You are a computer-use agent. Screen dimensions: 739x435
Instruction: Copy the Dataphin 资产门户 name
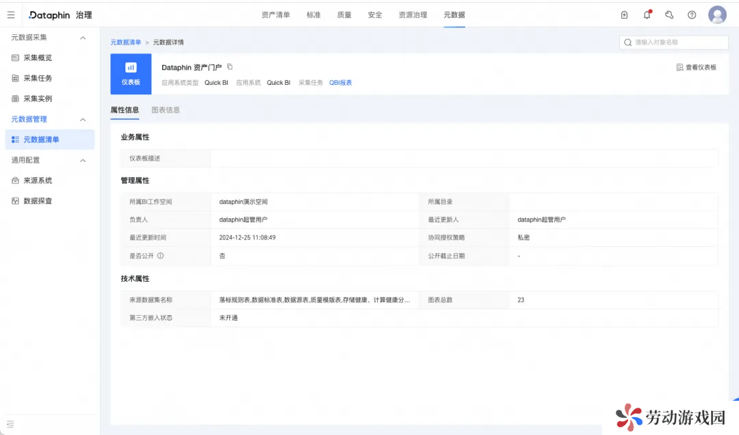pos(230,67)
